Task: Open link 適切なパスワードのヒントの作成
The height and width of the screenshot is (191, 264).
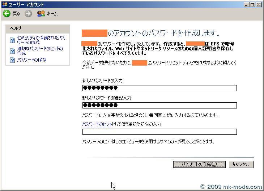Action: (x=40, y=51)
